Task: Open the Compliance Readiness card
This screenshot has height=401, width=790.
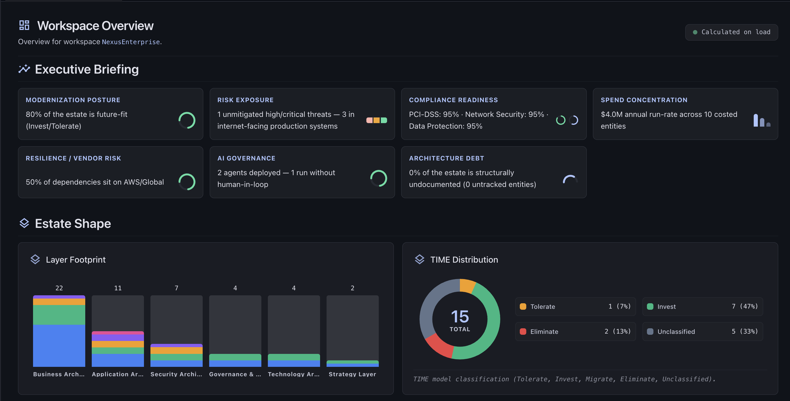Action: pyautogui.click(x=494, y=114)
